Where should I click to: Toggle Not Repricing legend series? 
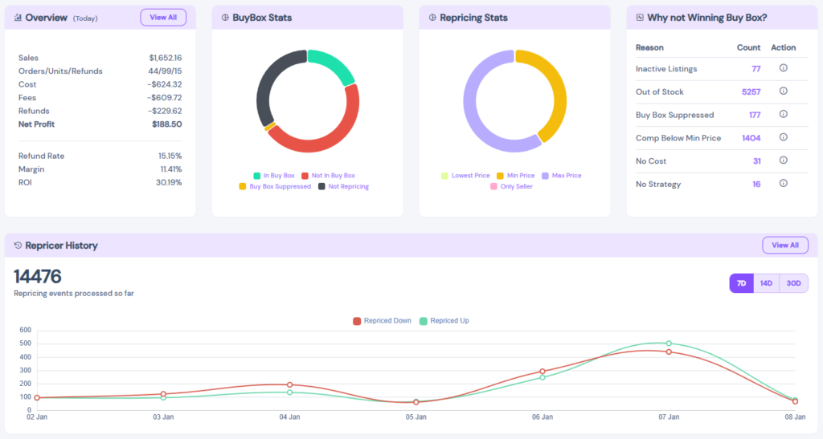pos(343,187)
